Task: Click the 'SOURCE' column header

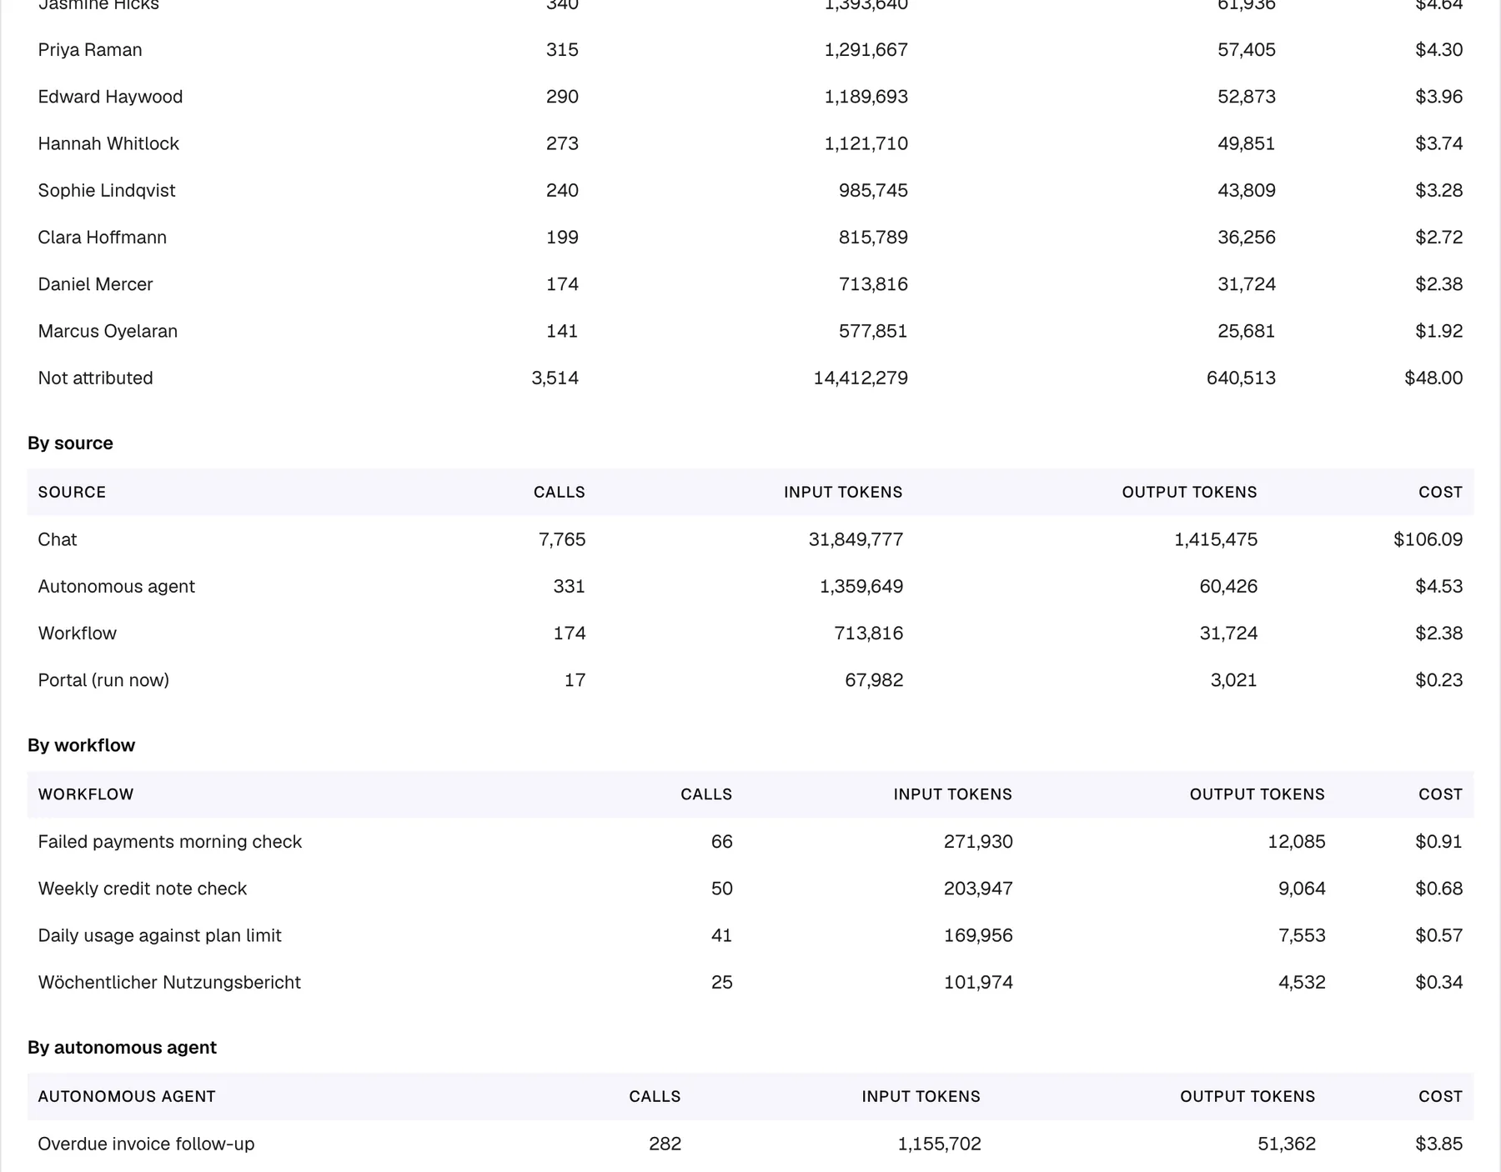Action: pyautogui.click(x=72, y=492)
